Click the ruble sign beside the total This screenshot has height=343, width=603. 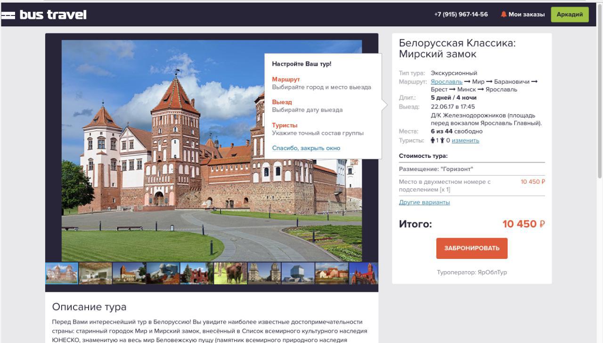tap(542, 224)
